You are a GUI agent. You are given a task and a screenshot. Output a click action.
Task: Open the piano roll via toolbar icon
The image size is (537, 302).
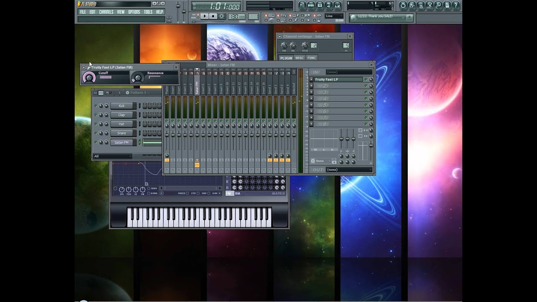[x=320, y=5]
